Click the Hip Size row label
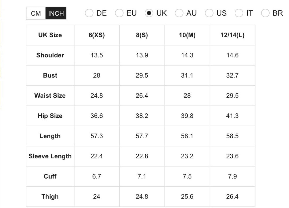This screenshot has width=289, height=208. pyautogui.click(x=50, y=116)
